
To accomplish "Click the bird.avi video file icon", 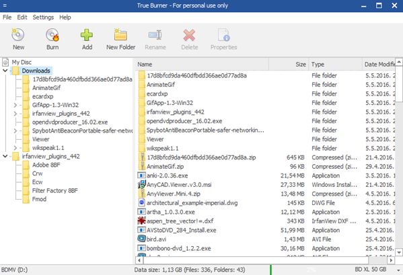I will 141,239.
